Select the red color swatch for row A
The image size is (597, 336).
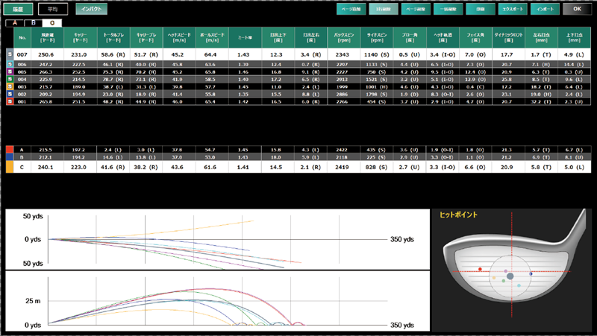(8, 149)
